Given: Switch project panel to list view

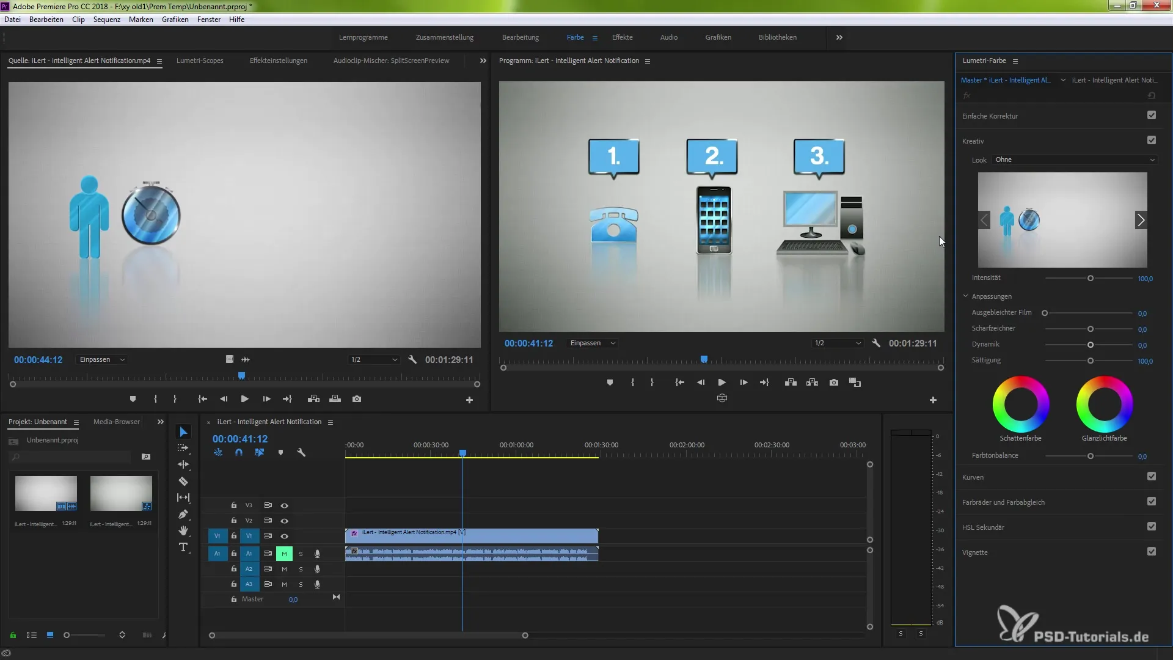Looking at the screenshot, I should [x=32, y=636].
